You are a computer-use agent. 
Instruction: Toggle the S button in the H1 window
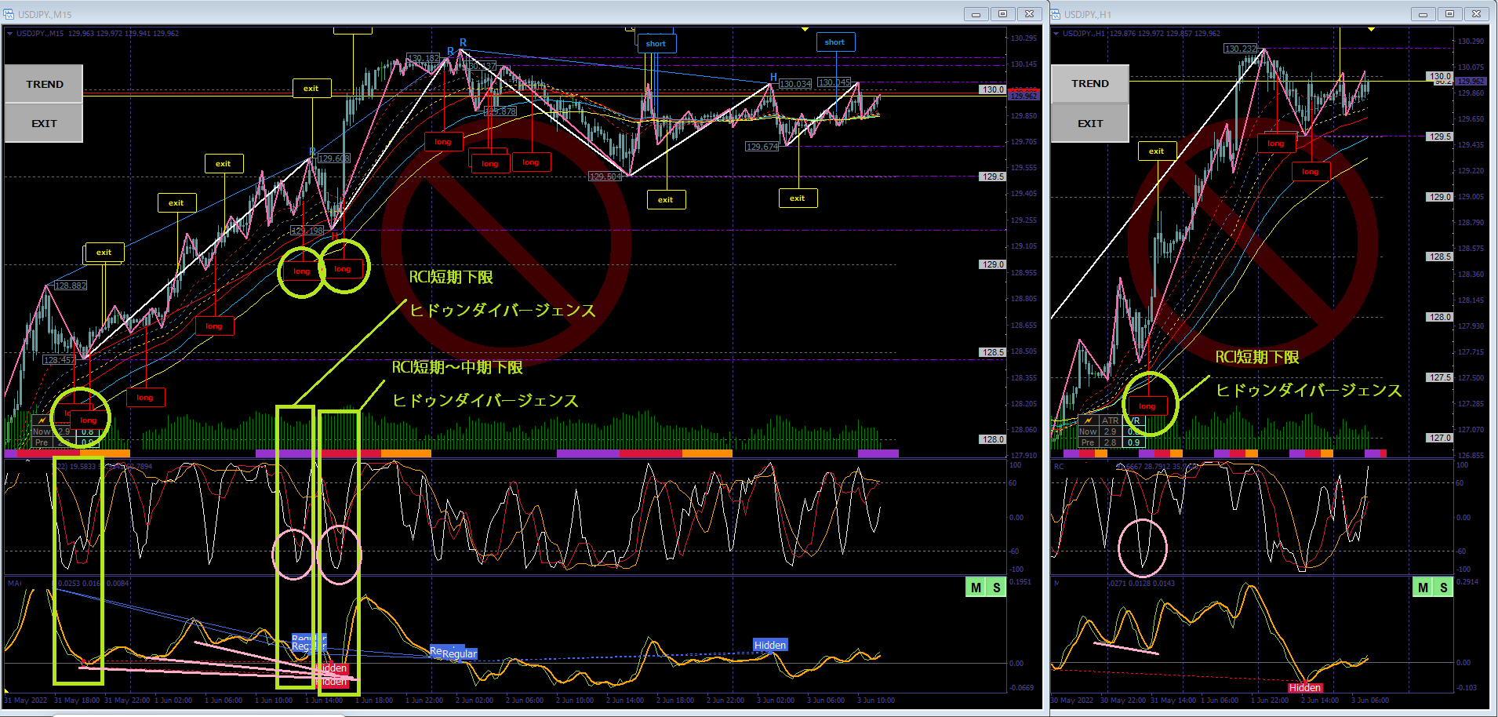coord(1443,588)
